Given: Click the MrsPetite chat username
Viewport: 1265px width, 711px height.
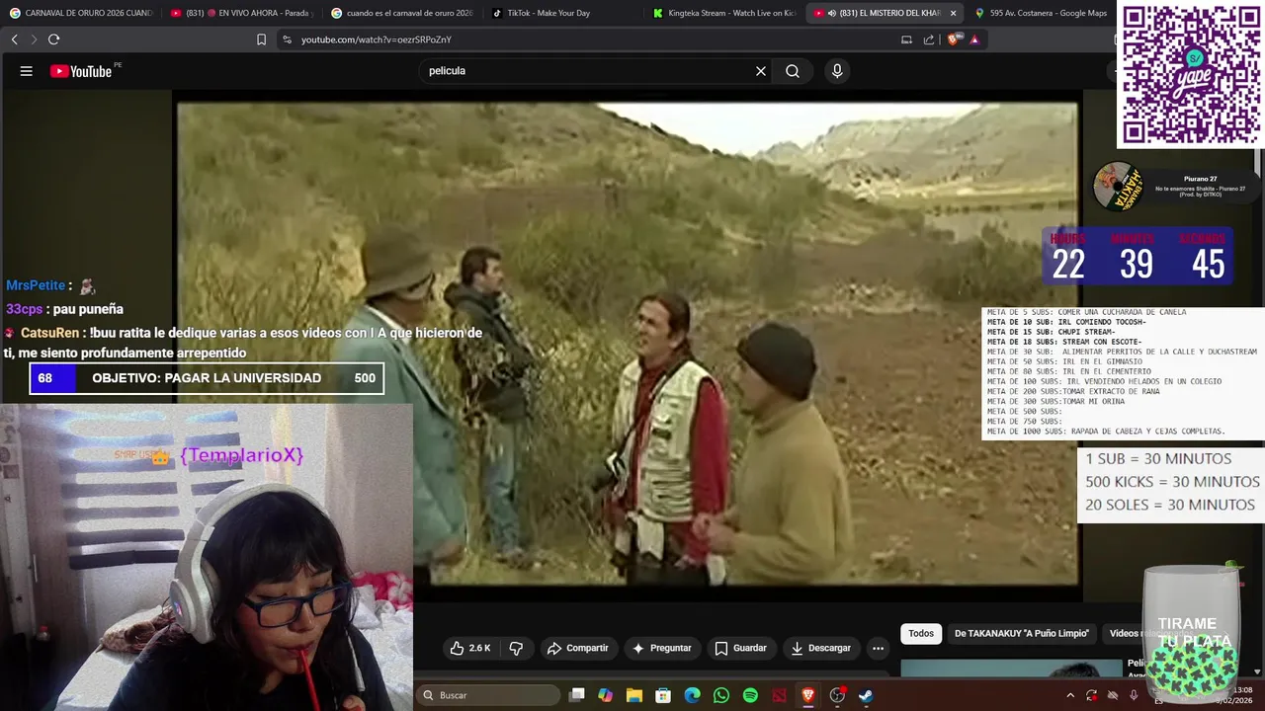Looking at the screenshot, I should (36, 285).
